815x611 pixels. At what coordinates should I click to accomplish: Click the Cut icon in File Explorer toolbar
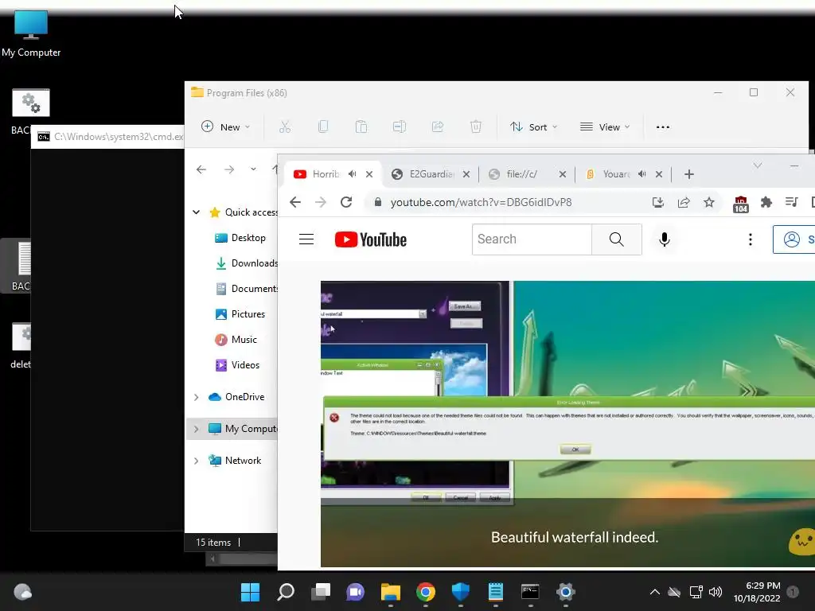(285, 126)
